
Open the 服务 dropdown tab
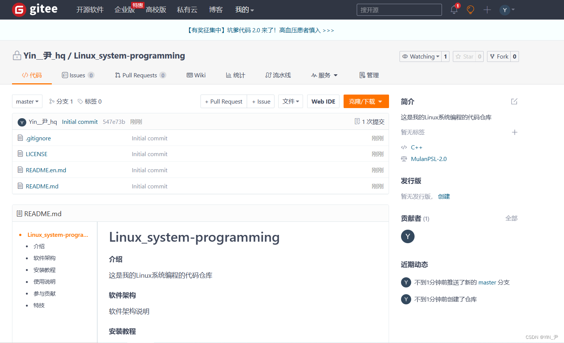click(324, 75)
